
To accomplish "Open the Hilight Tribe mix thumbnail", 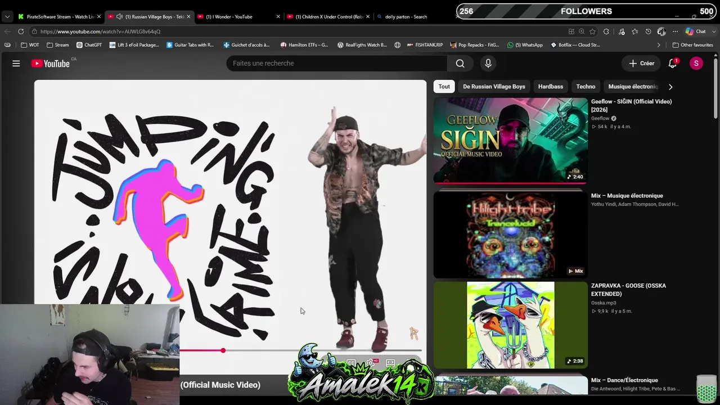I will 511,234.
